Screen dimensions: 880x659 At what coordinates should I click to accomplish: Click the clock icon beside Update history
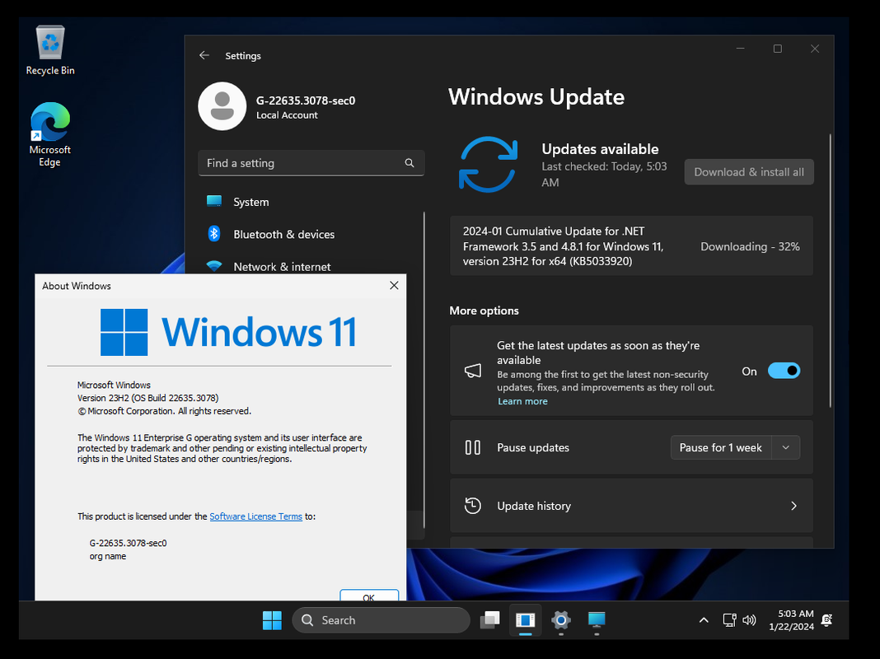pos(473,506)
